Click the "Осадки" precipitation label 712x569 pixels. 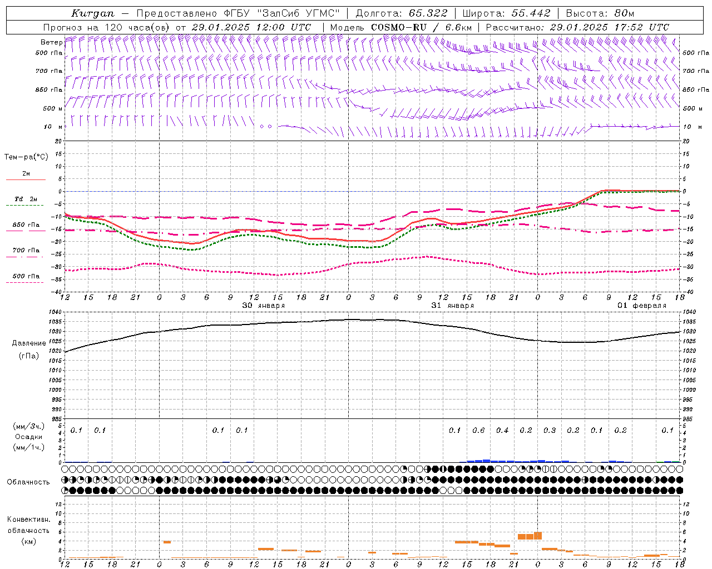pyautogui.click(x=29, y=437)
